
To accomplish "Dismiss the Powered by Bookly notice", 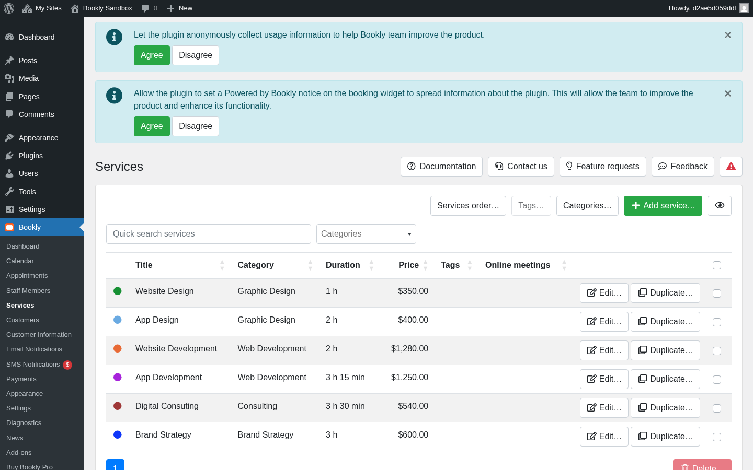I will [x=728, y=93].
